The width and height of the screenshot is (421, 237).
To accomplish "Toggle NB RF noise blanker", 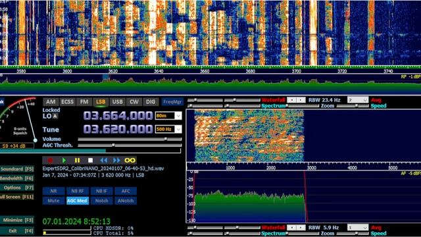I will pos(78,191).
